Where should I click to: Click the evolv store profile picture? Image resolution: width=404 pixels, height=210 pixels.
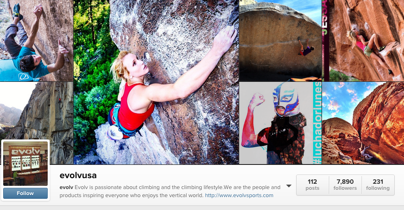[x=25, y=164]
